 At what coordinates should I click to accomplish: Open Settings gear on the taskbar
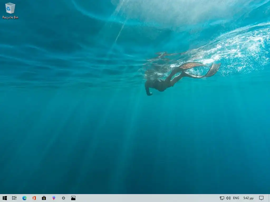click(x=64, y=198)
